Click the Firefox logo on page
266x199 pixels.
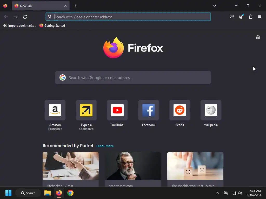(133, 48)
